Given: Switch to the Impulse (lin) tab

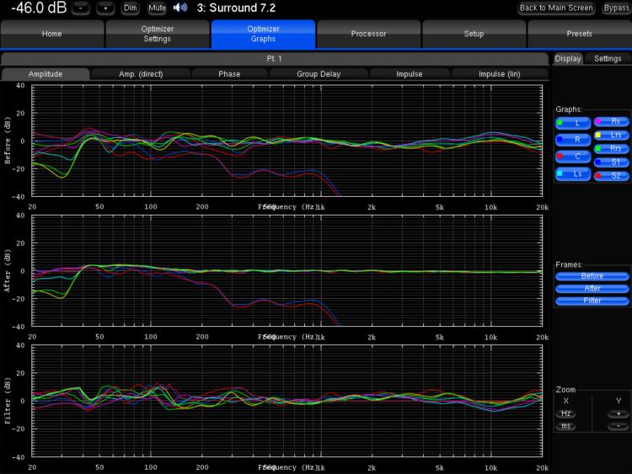Looking at the screenshot, I should pos(500,74).
